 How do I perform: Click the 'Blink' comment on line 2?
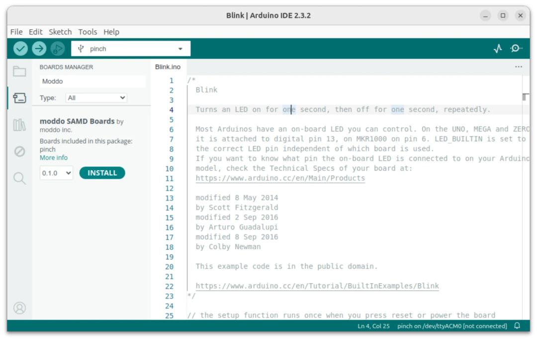206,90
